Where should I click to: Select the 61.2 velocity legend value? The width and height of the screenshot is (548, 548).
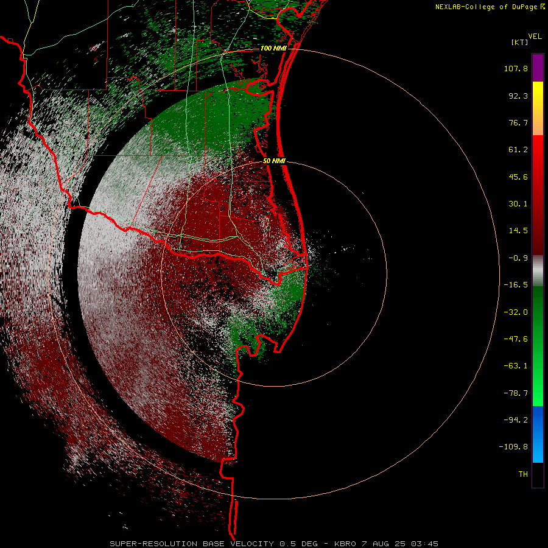tap(518, 150)
